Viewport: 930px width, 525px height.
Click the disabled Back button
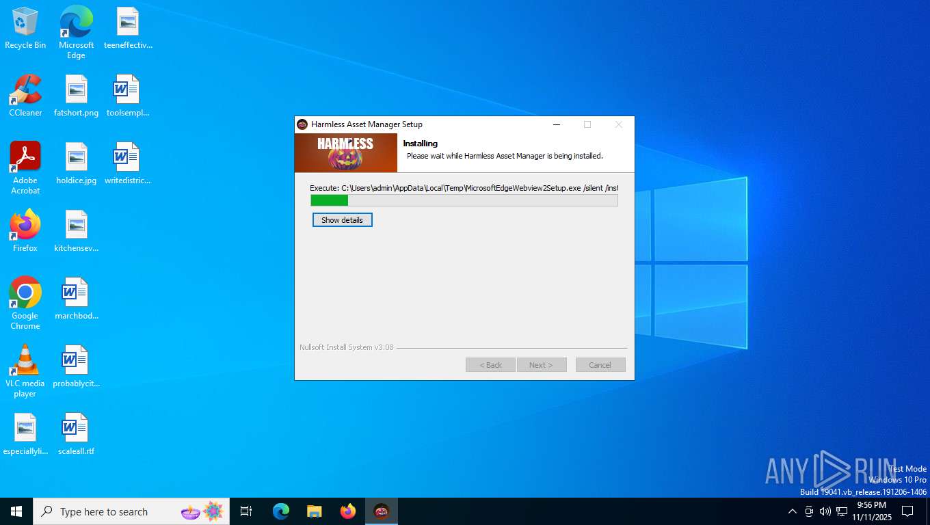(490, 365)
